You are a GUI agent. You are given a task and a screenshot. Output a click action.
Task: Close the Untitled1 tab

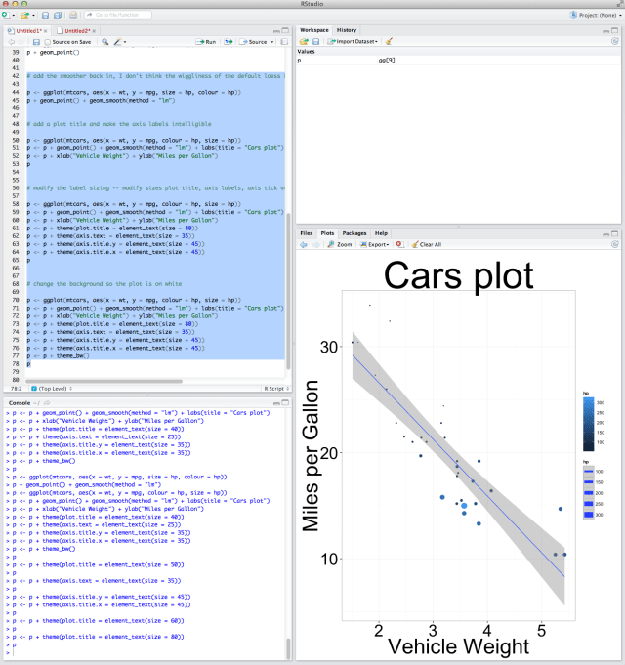point(45,31)
